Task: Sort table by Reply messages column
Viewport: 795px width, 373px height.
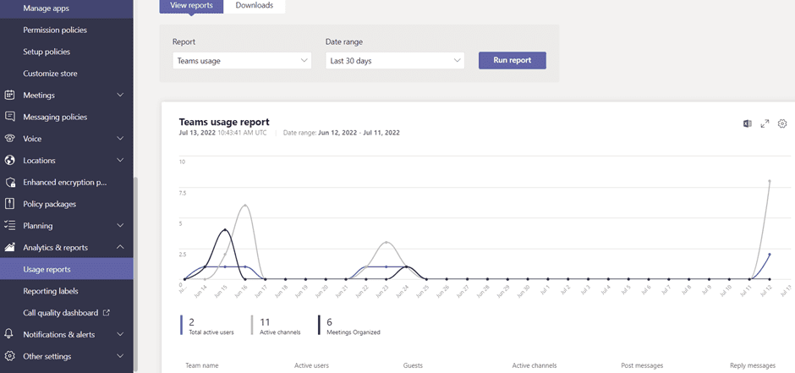Action: click(753, 365)
